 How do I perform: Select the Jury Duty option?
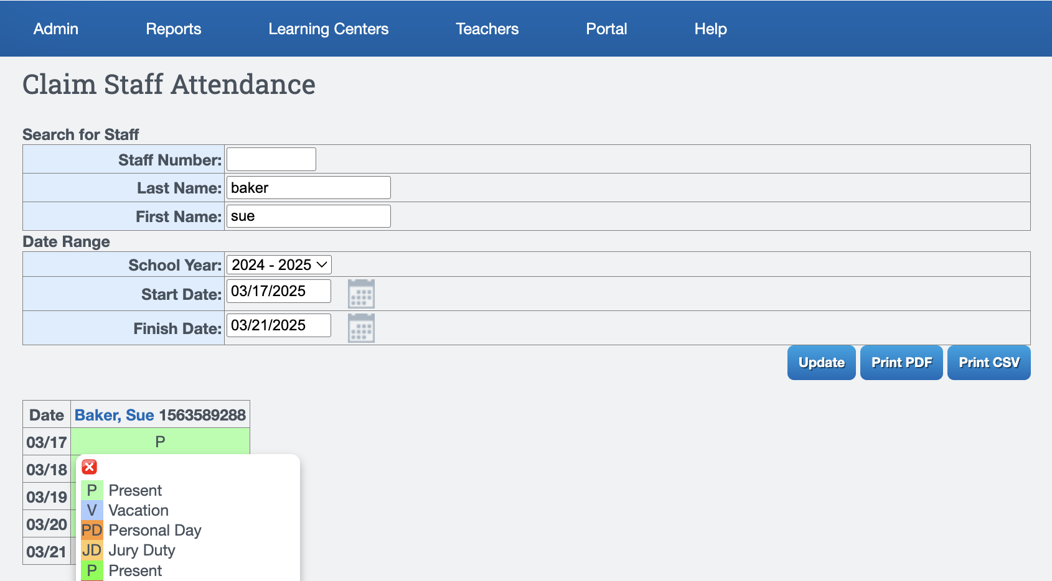click(142, 550)
